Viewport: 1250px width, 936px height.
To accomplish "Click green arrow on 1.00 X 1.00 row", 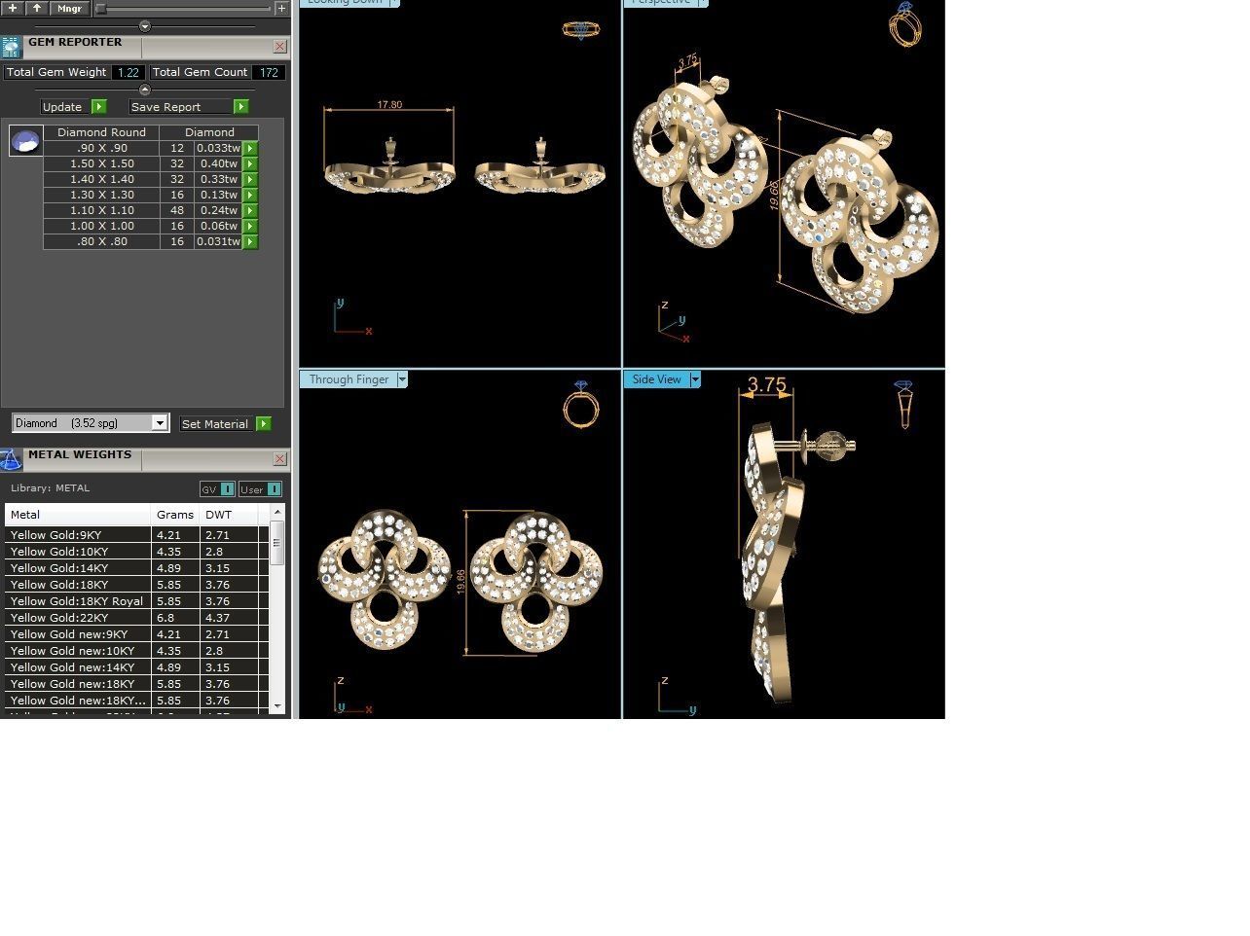I will (250, 226).
